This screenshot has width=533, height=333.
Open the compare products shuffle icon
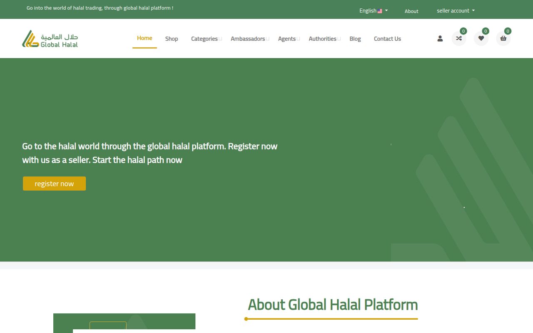coord(459,39)
